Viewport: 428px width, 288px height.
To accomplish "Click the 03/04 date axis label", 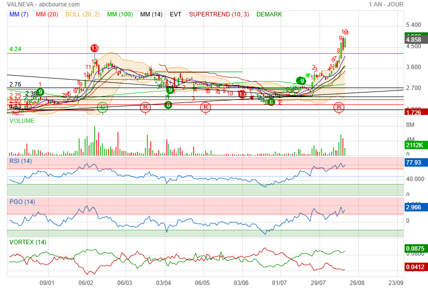I will 164,283.
